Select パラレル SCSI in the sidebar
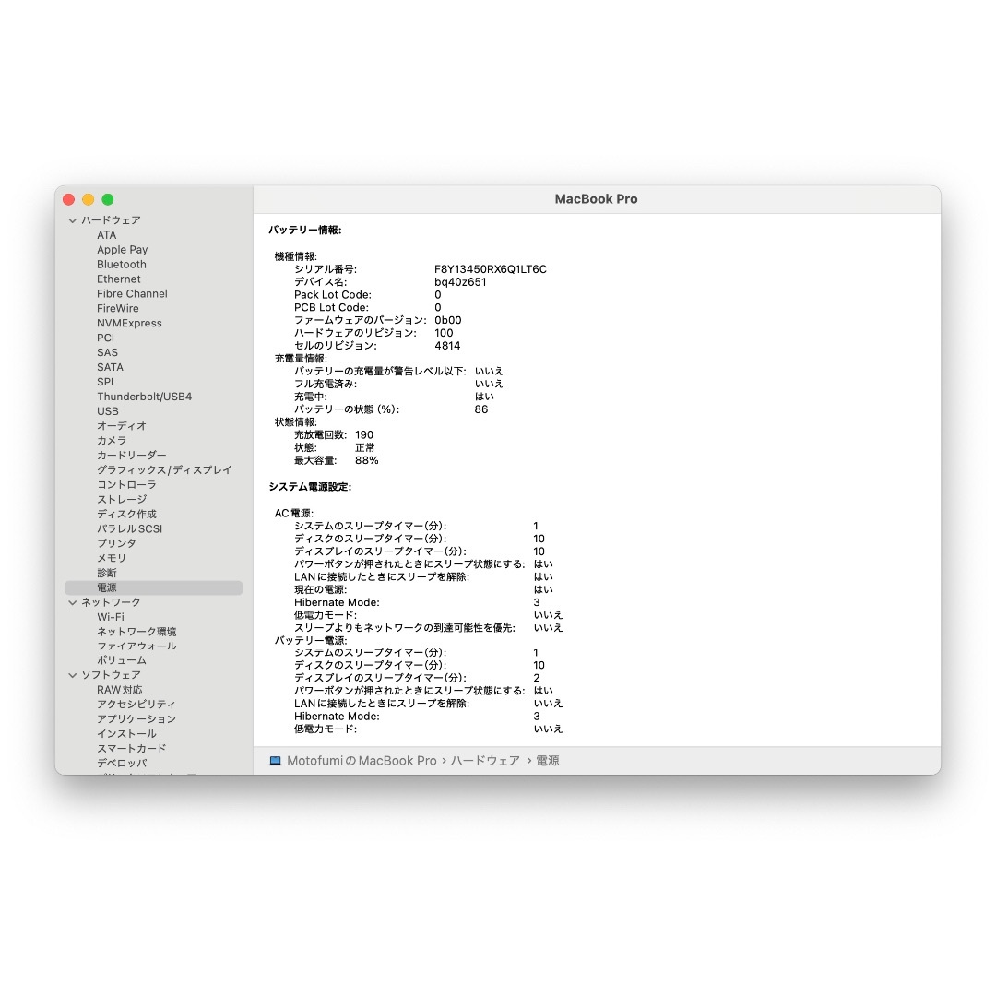 (x=130, y=528)
